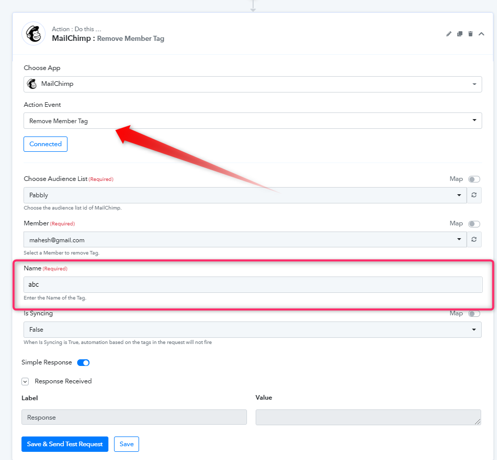
Task: Toggle Map switch for Is Syncing
Action: coord(474,314)
